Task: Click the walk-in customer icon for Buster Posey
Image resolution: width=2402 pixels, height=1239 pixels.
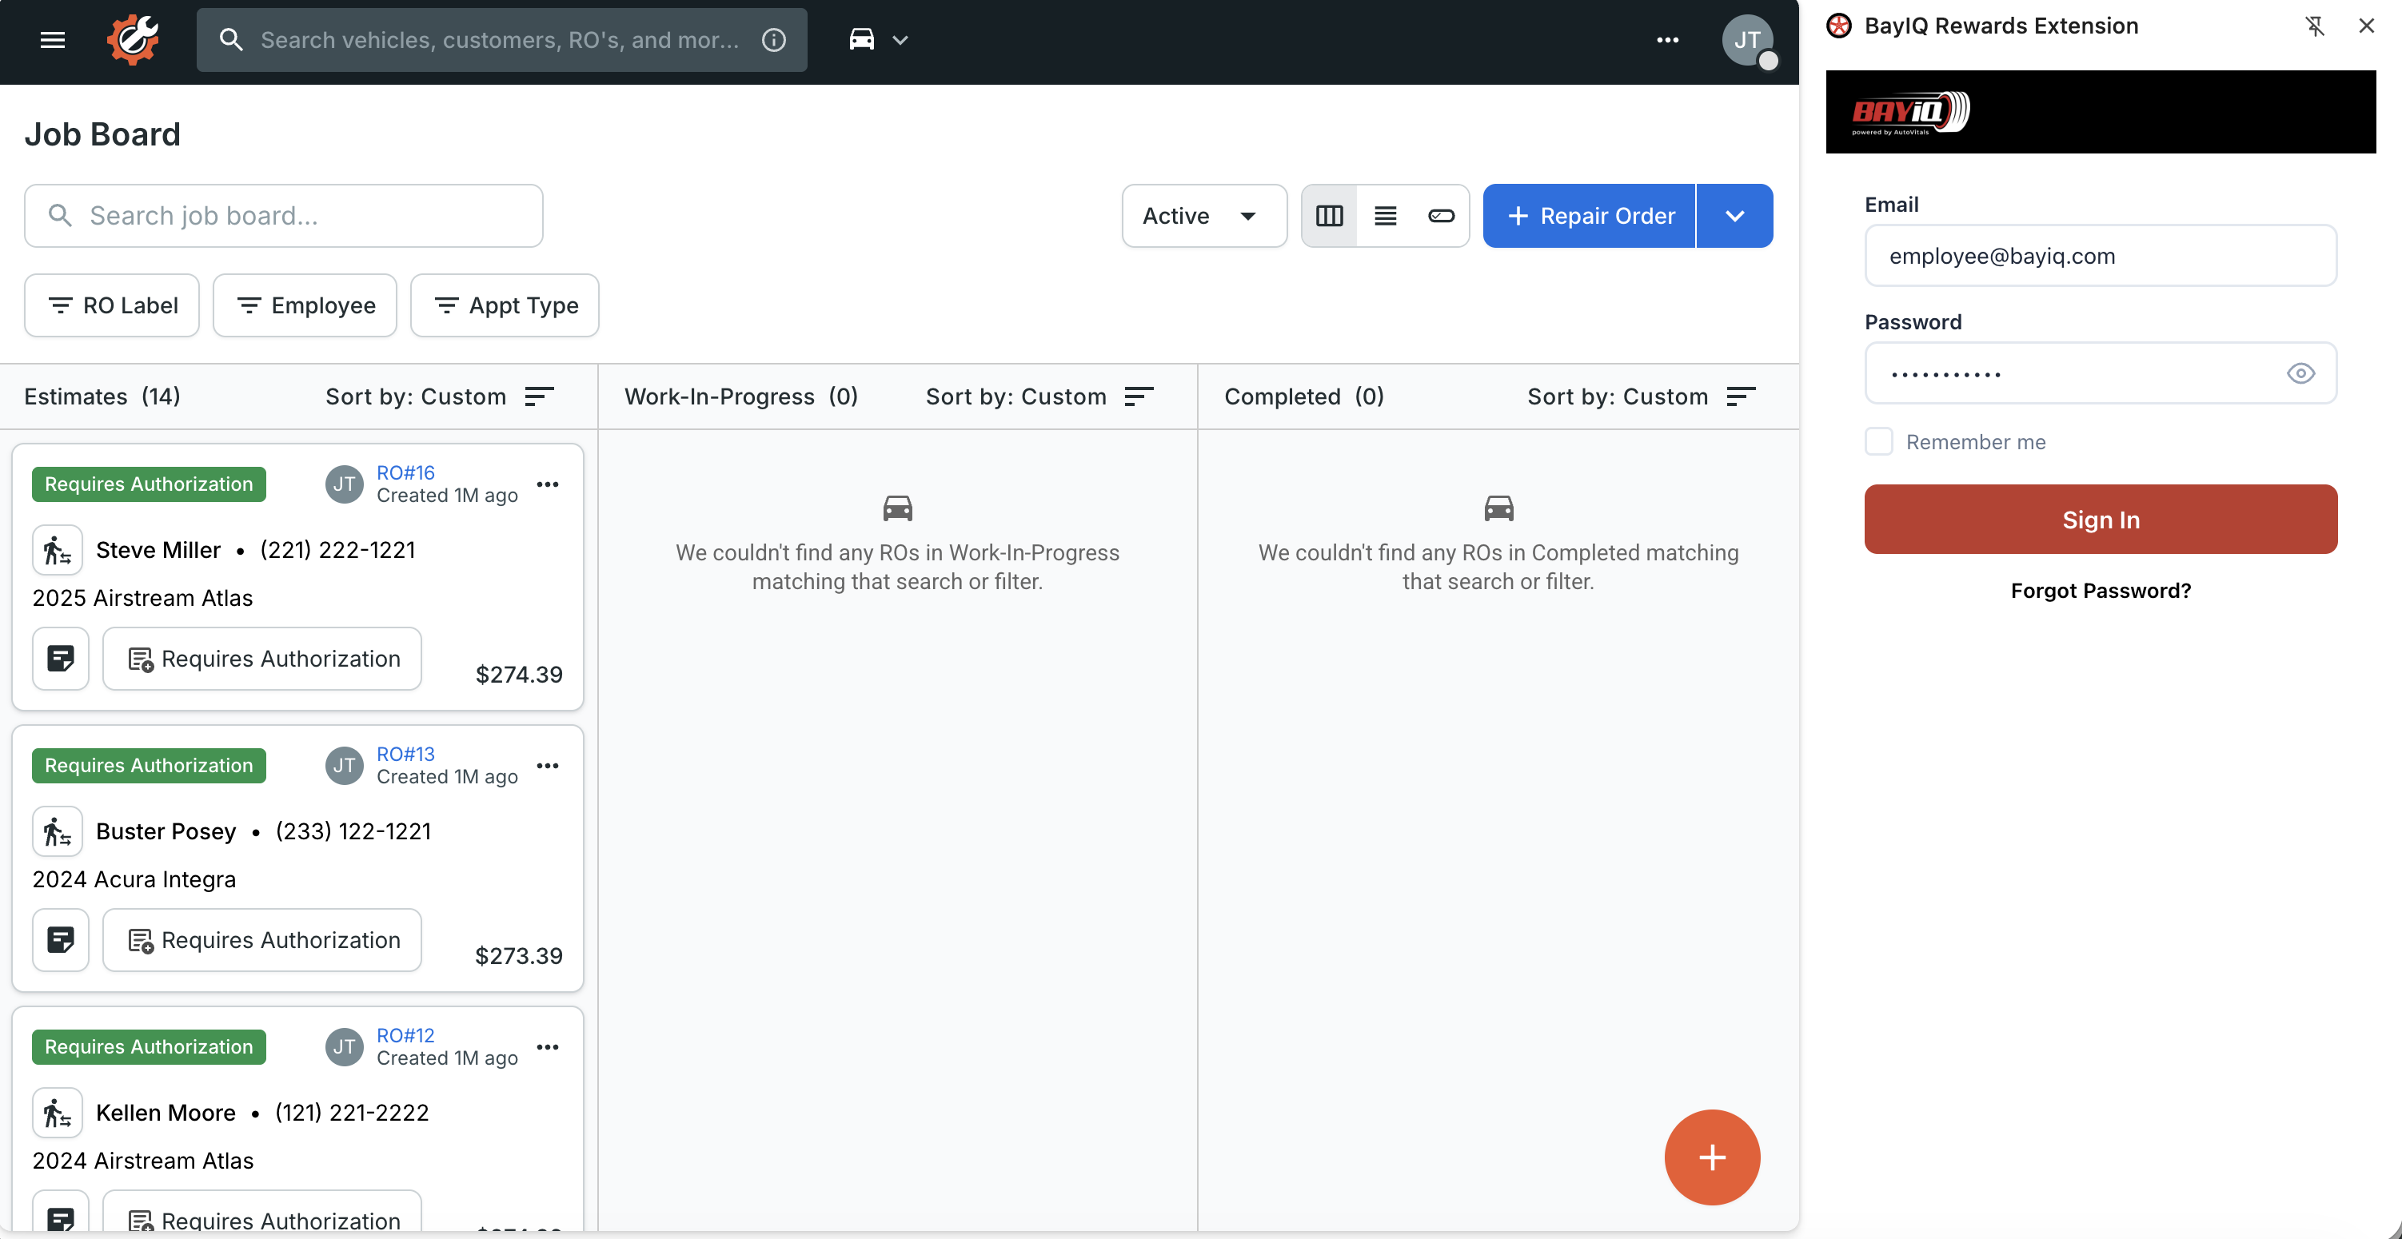Action: point(58,831)
